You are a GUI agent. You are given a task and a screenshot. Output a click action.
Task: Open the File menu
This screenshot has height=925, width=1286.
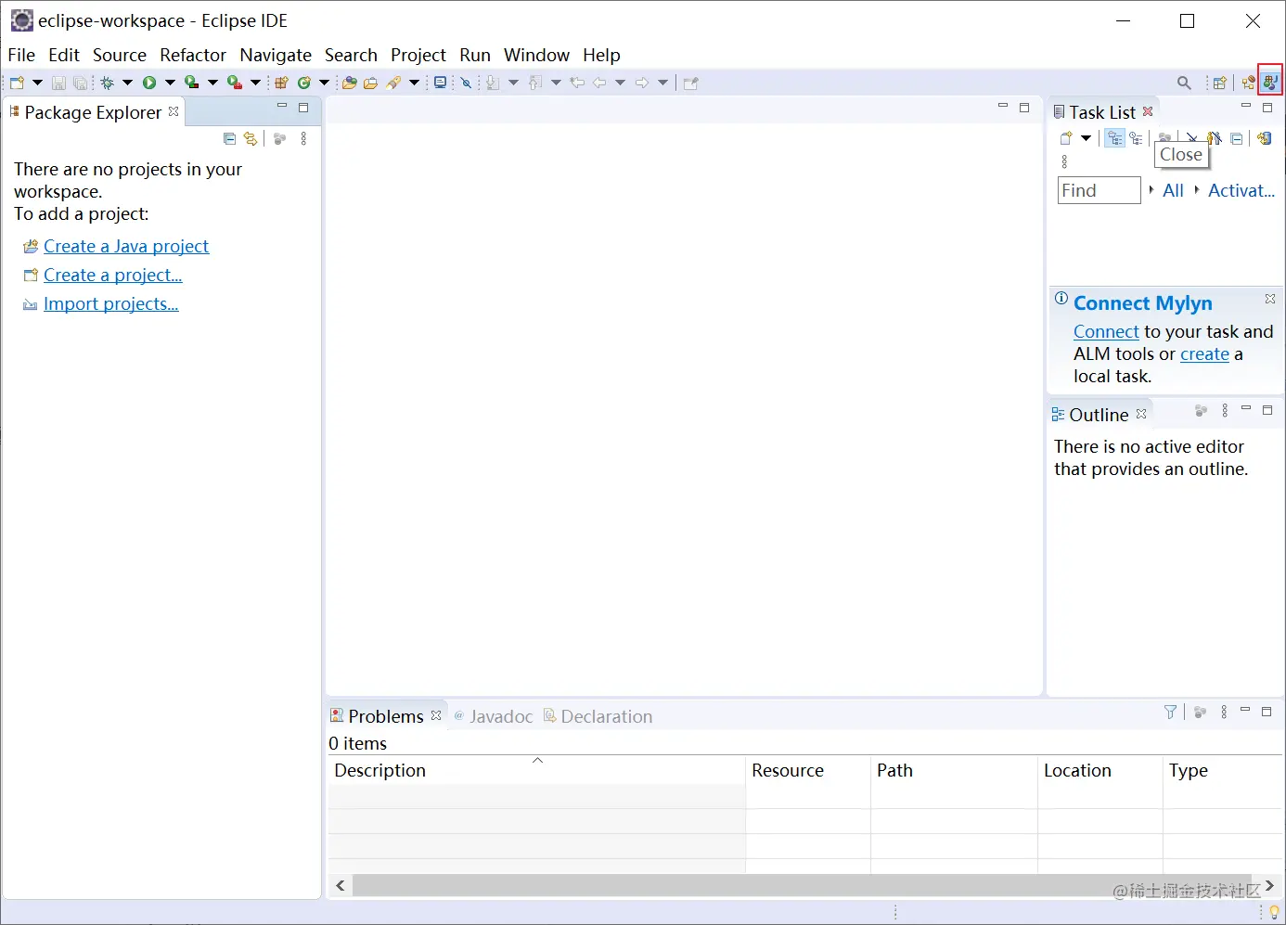pos(21,55)
